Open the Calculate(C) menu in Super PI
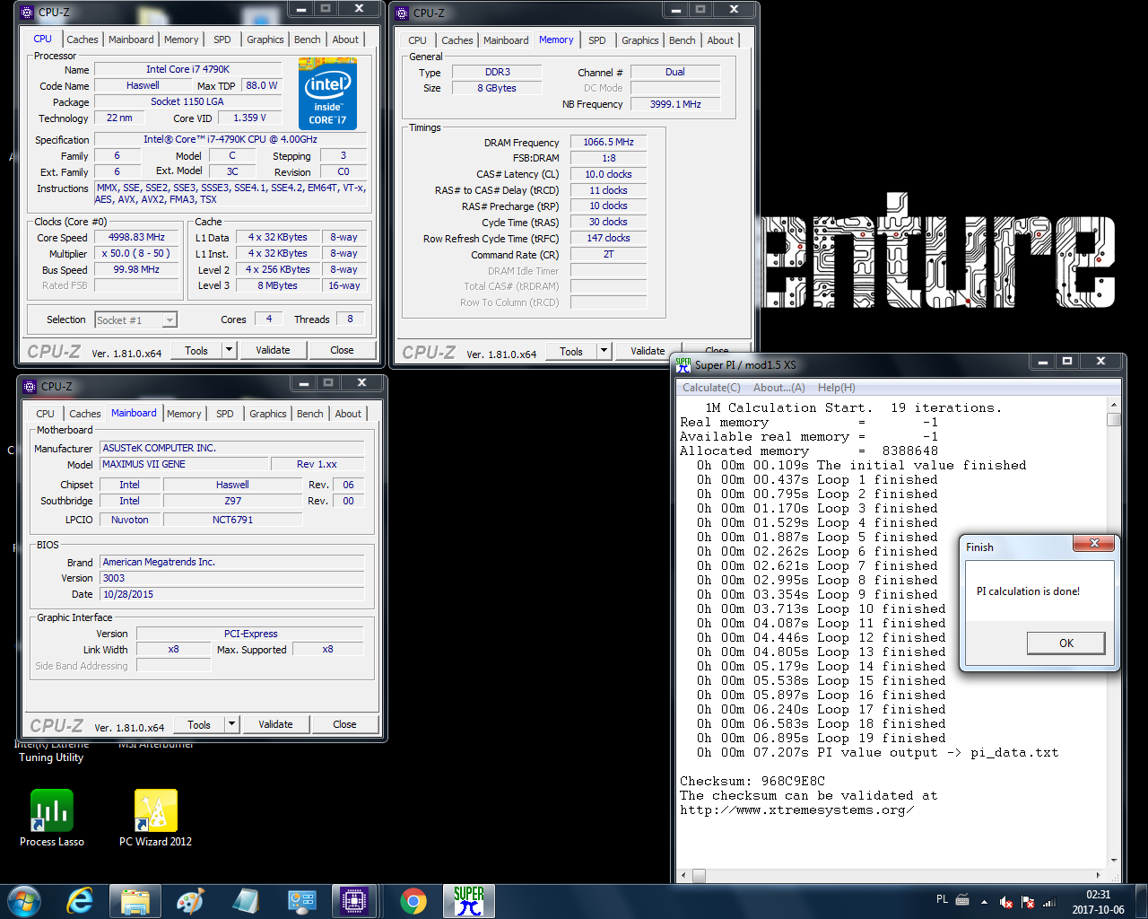The image size is (1148, 919). point(711,388)
